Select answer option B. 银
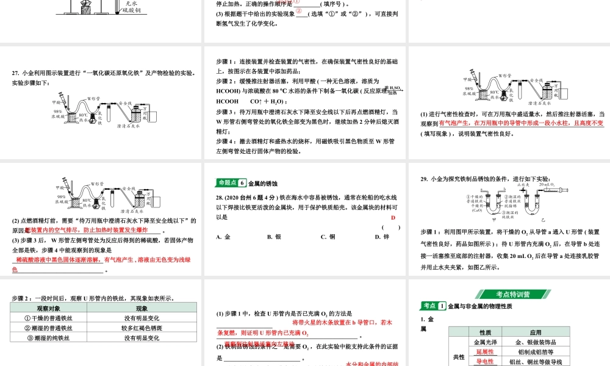 tap(274, 237)
